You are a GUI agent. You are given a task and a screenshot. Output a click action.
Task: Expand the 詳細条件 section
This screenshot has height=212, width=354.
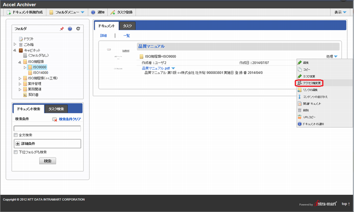(47, 144)
